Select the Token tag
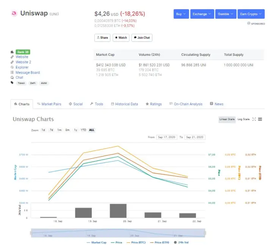This screenshot has width=268, height=245. pos(21,83)
